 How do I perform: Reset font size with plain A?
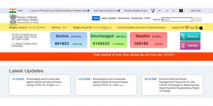coord(167,11)
